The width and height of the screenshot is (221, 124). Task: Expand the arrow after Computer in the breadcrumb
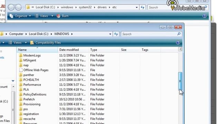26,34
